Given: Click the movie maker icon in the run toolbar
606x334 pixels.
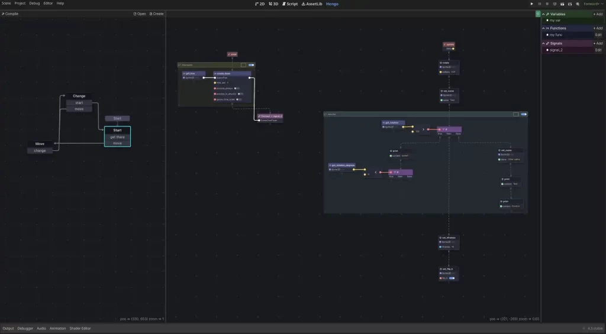Looking at the screenshot, I should [577, 4].
